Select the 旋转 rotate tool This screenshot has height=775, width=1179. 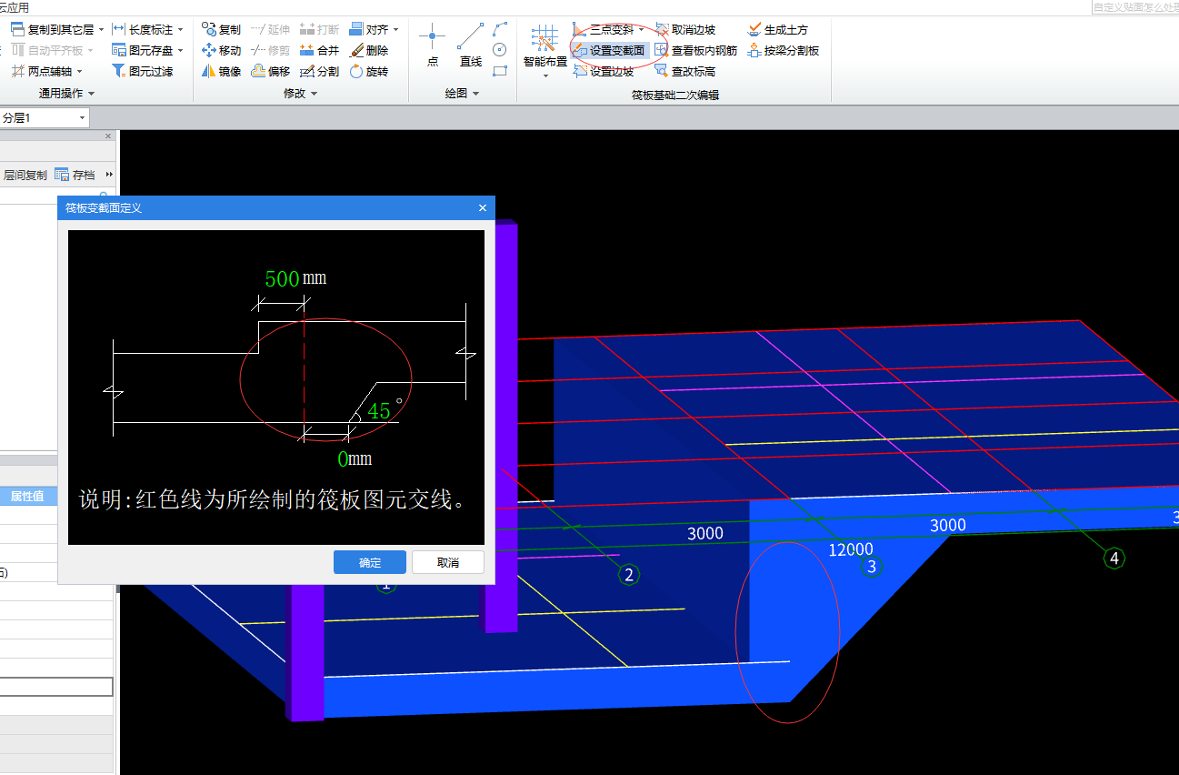click(x=368, y=71)
